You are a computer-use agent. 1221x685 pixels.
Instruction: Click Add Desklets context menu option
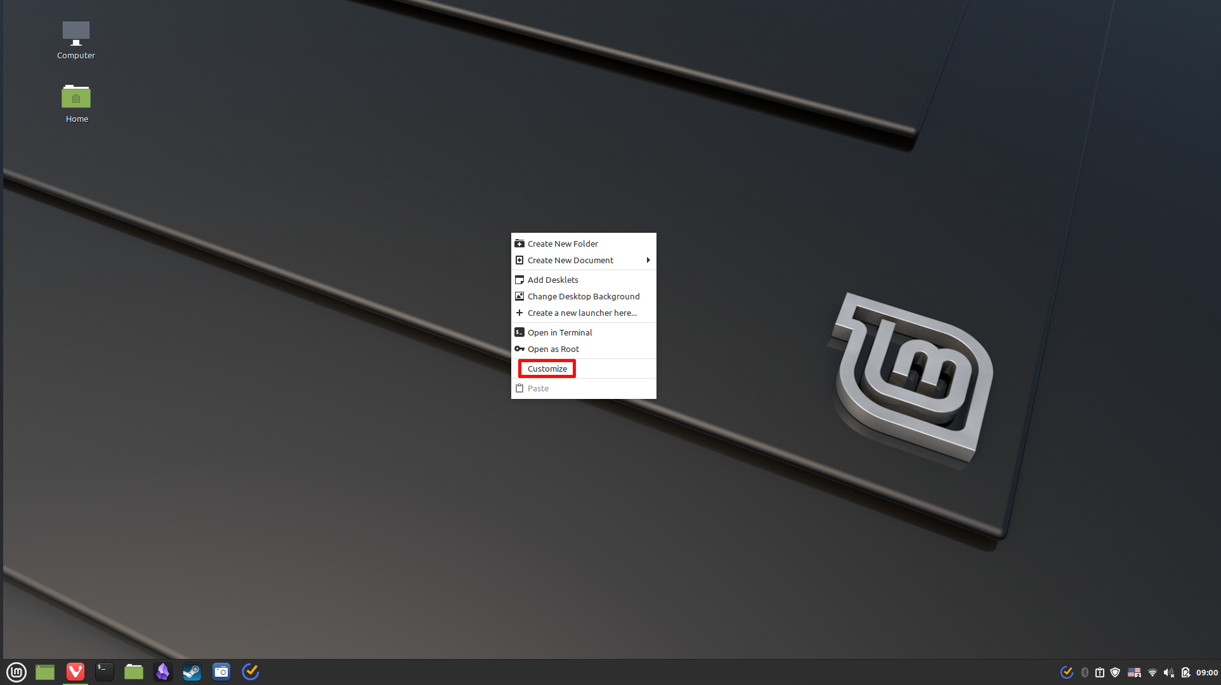click(x=552, y=279)
